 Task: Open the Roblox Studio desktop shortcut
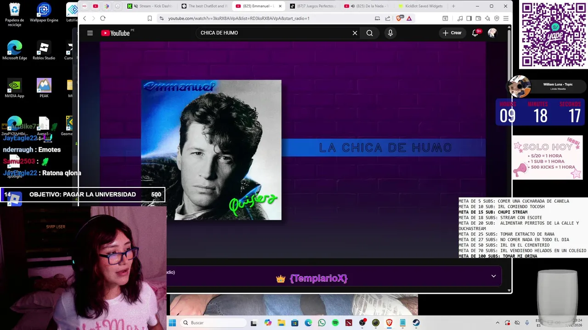(44, 50)
